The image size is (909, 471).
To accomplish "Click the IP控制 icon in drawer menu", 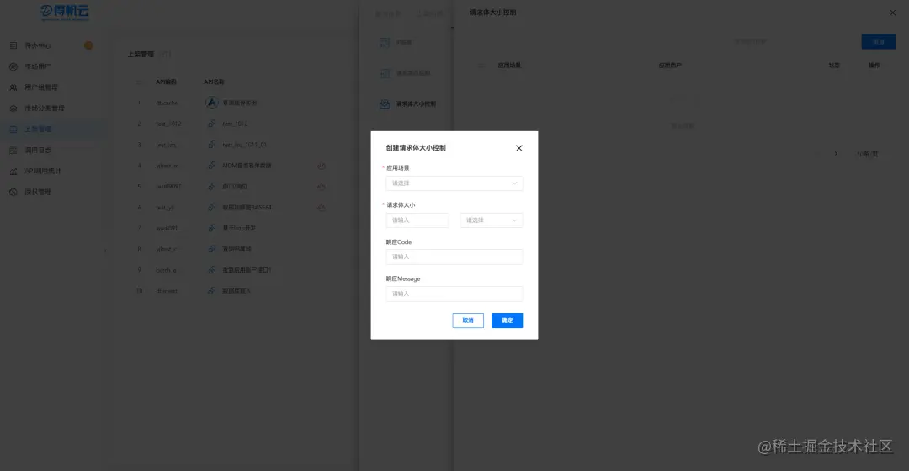I will (385, 42).
